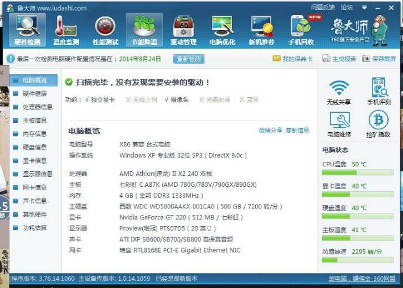Screen dimensions: 403x288
Task: Click the 复制信息 copy info link
Action: click(297, 130)
